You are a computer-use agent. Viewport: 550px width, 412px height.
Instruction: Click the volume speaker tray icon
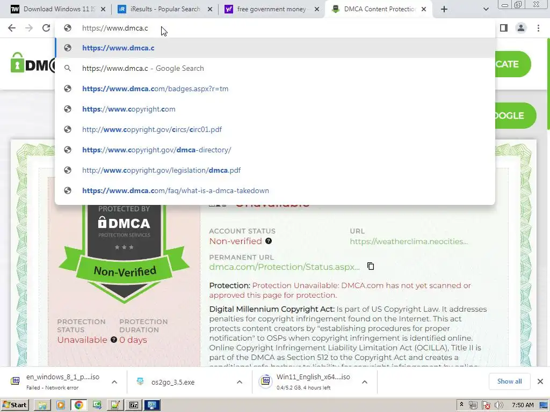499,406
